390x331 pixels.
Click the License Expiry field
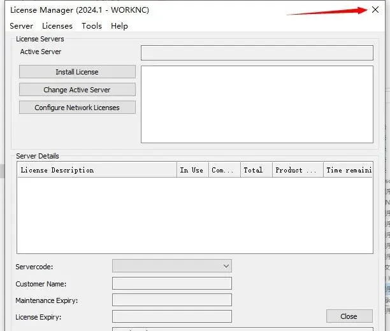coord(172,316)
